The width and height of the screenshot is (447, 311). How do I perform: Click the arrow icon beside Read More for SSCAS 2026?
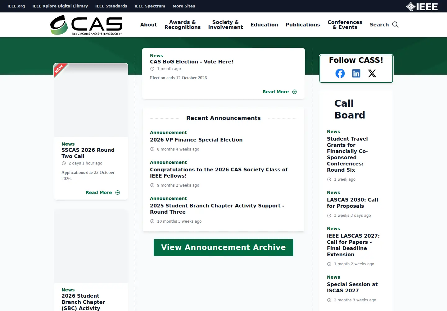[118, 193]
